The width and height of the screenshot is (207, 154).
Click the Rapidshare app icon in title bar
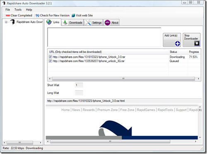tap(4, 3)
